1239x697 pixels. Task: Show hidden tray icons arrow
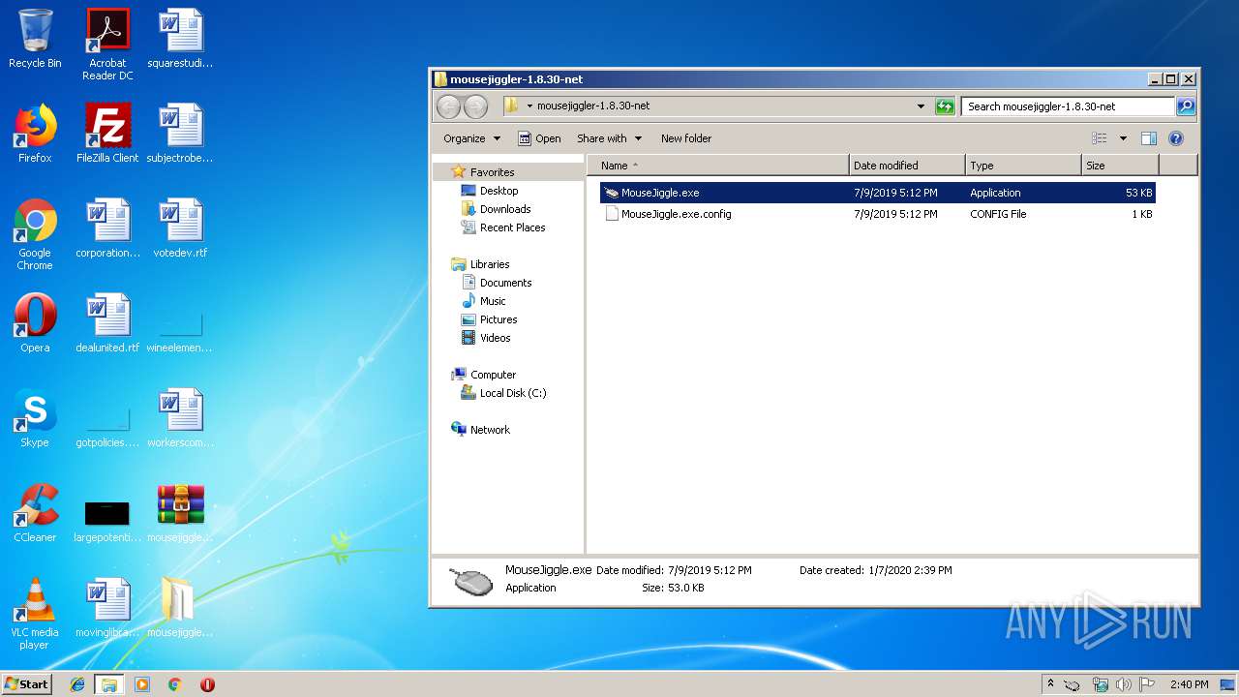pyautogui.click(x=1051, y=684)
